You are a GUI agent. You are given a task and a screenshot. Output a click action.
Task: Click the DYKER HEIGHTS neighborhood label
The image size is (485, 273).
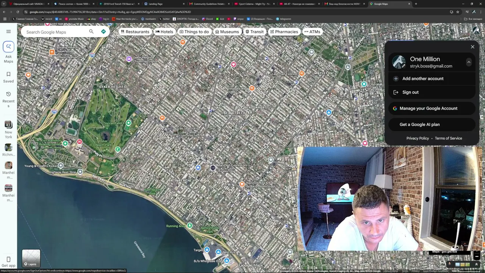(112, 87)
